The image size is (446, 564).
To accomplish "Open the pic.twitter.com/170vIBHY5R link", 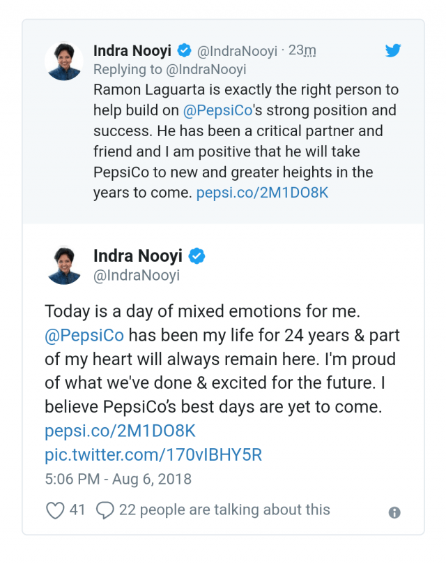I will 153,455.
